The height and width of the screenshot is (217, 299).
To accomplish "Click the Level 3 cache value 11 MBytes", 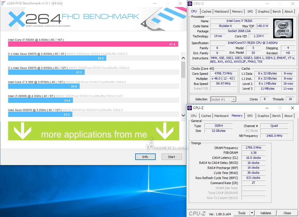I will tap(268, 89).
